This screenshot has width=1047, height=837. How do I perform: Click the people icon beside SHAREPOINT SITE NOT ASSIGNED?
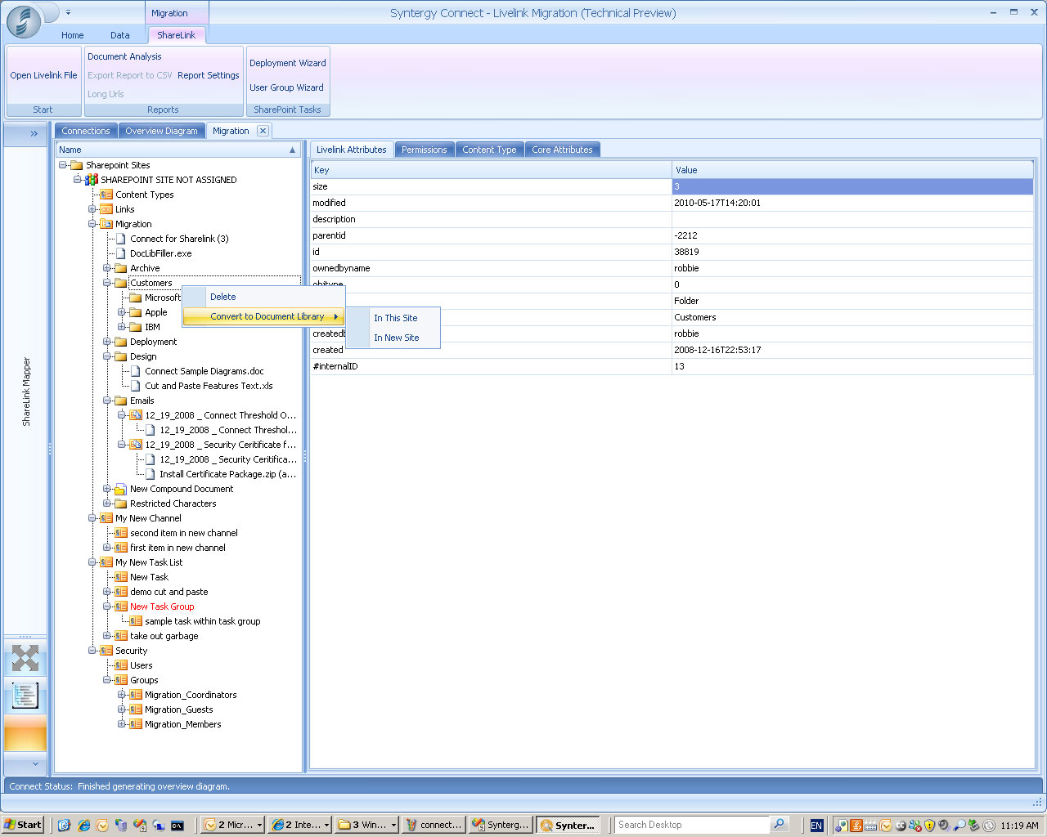[x=92, y=180]
